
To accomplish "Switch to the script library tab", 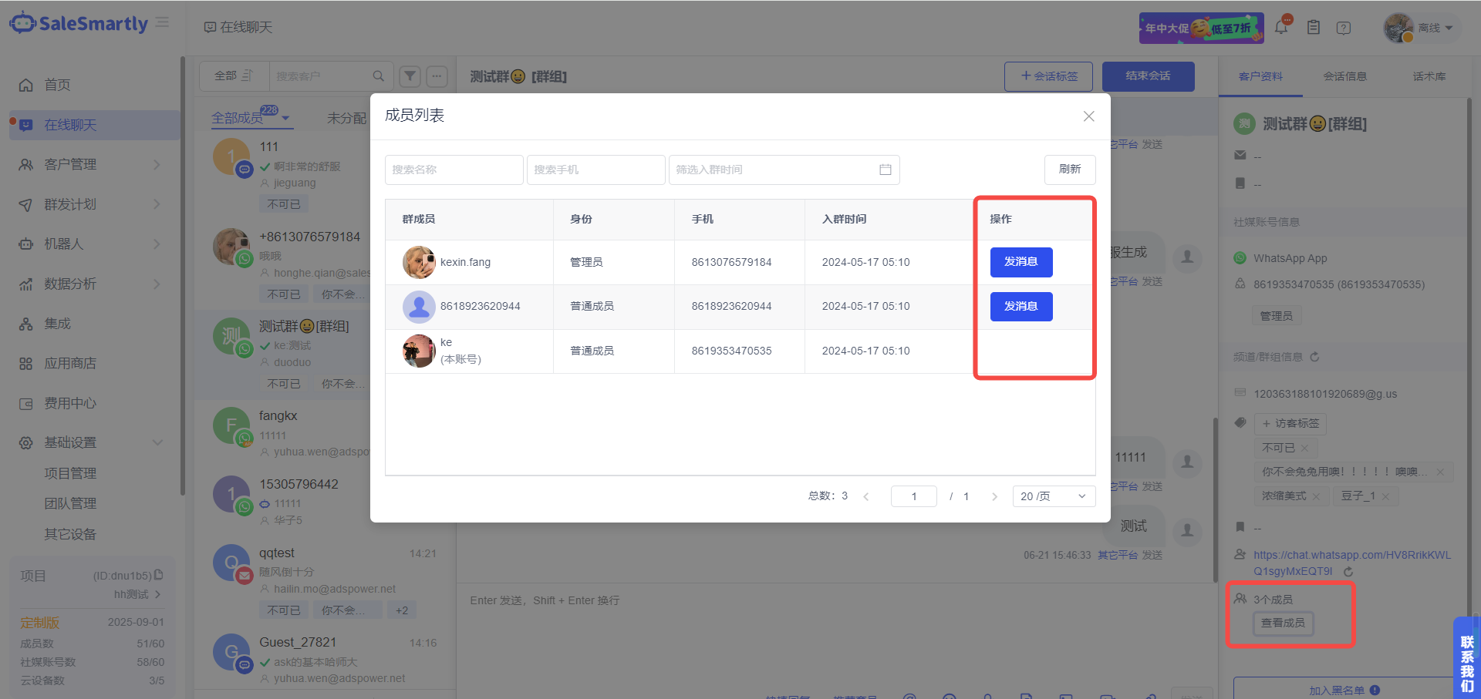I will [x=1429, y=76].
